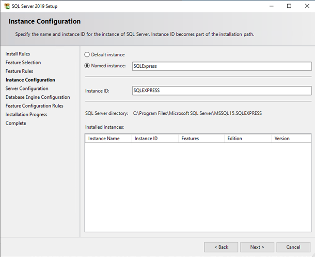Viewport: 315px width, 257px height.
Task: Minimize the setup window
Action: tap(272, 6)
